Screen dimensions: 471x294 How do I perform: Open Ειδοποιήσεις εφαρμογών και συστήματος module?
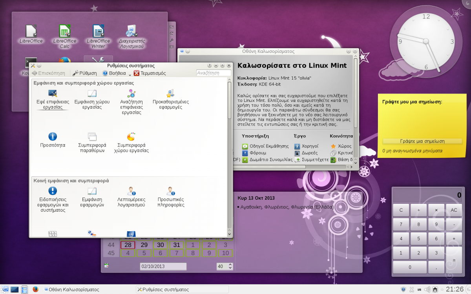pos(53,200)
